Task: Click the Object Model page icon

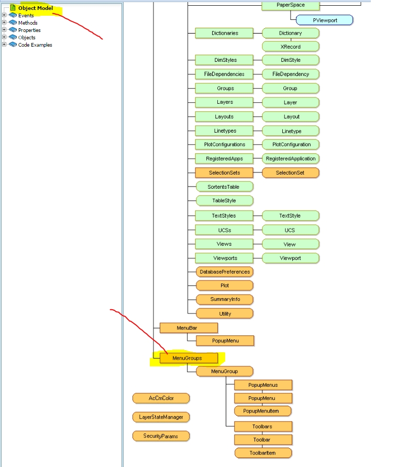Action: [13, 8]
